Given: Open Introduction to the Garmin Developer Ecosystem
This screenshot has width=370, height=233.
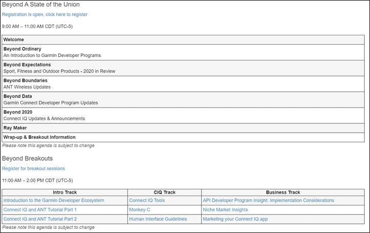Looking at the screenshot, I should coord(54,200).
